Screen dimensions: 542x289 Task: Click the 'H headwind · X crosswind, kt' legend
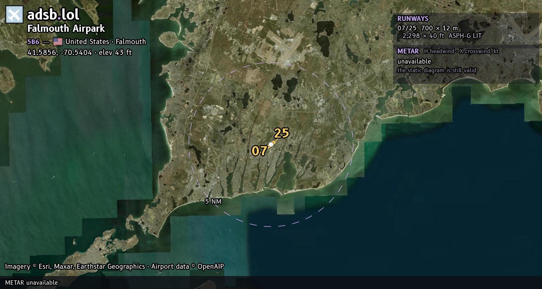pos(461,51)
